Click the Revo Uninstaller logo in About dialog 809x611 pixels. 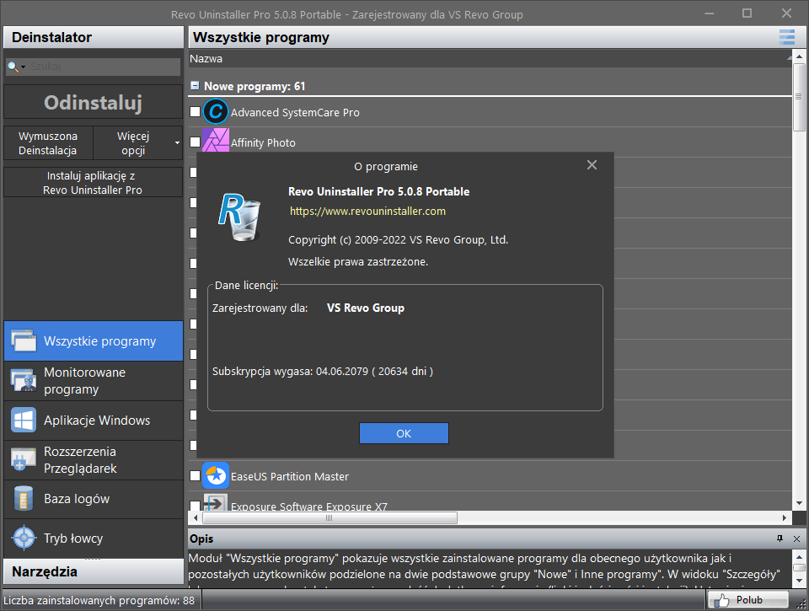(x=239, y=217)
